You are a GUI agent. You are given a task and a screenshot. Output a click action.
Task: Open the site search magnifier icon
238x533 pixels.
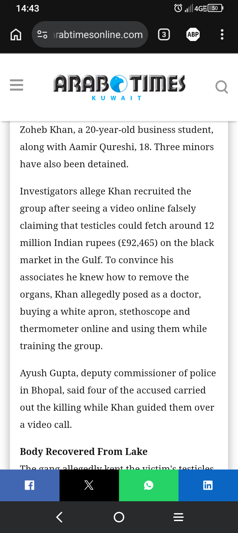point(221,87)
